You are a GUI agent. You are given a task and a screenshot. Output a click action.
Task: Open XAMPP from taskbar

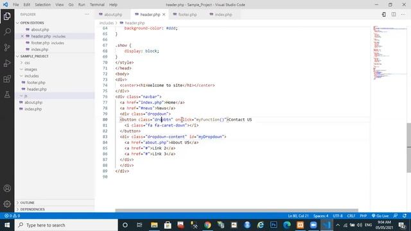300,225
